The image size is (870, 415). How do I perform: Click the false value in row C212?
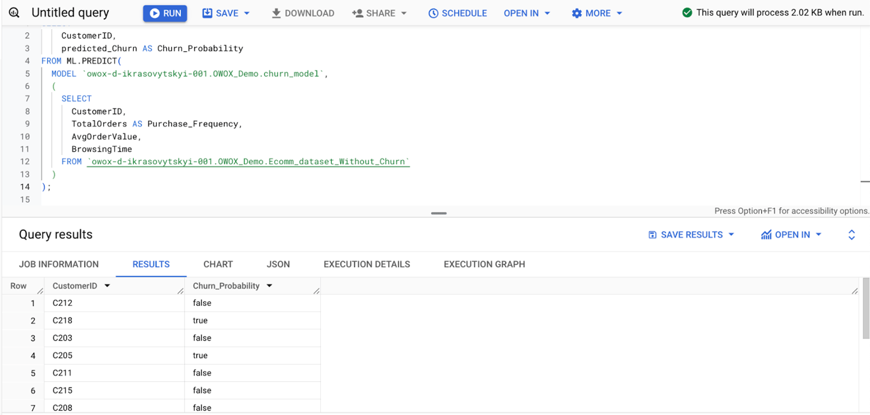click(x=202, y=303)
